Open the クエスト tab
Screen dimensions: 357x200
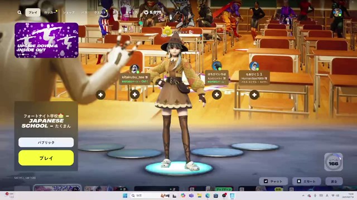pos(100,12)
